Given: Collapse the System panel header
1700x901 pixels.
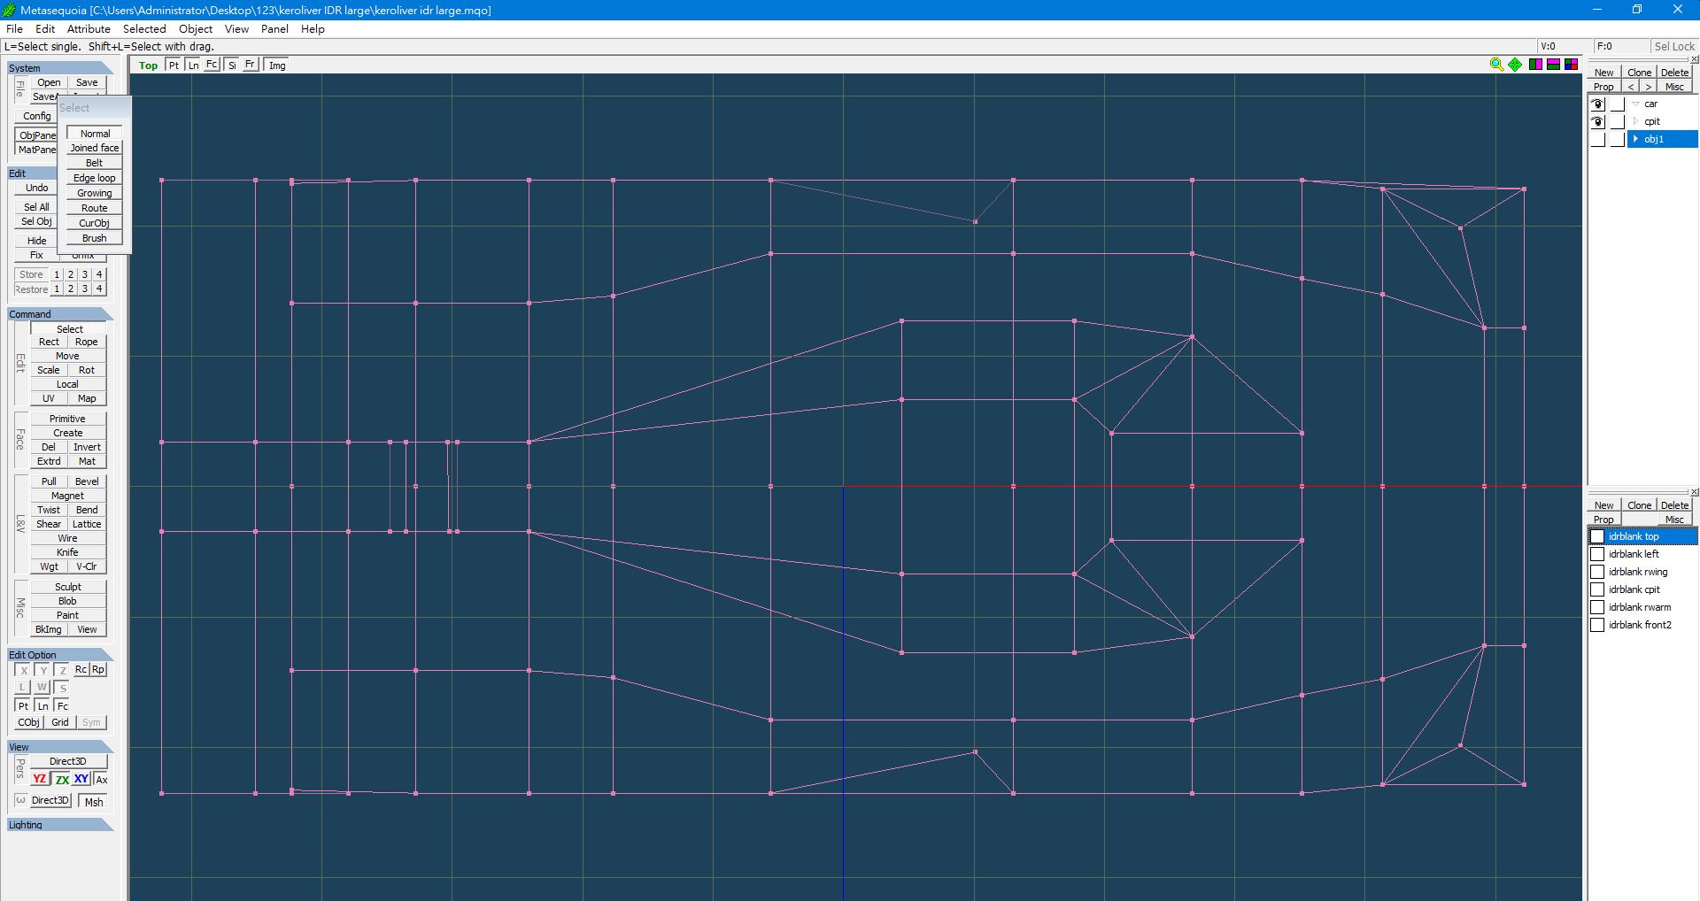Looking at the screenshot, I should tap(60, 68).
